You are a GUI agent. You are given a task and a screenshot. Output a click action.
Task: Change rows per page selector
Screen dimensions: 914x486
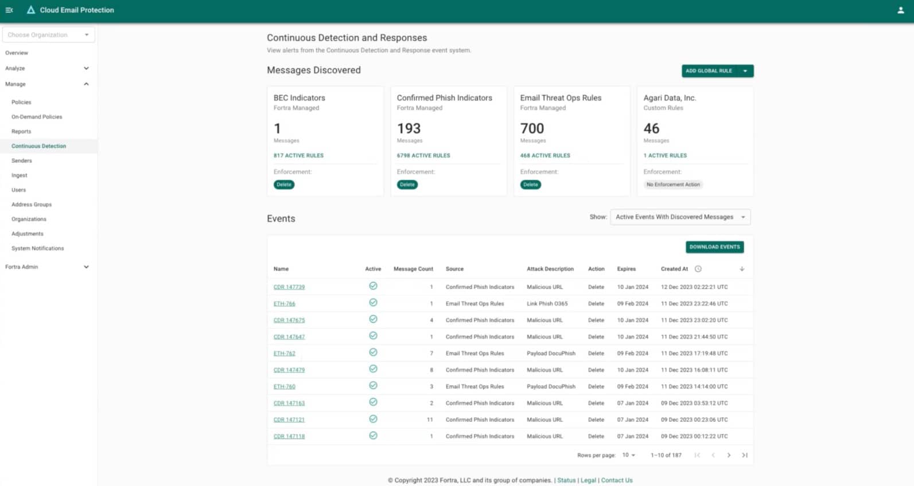click(629, 455)
